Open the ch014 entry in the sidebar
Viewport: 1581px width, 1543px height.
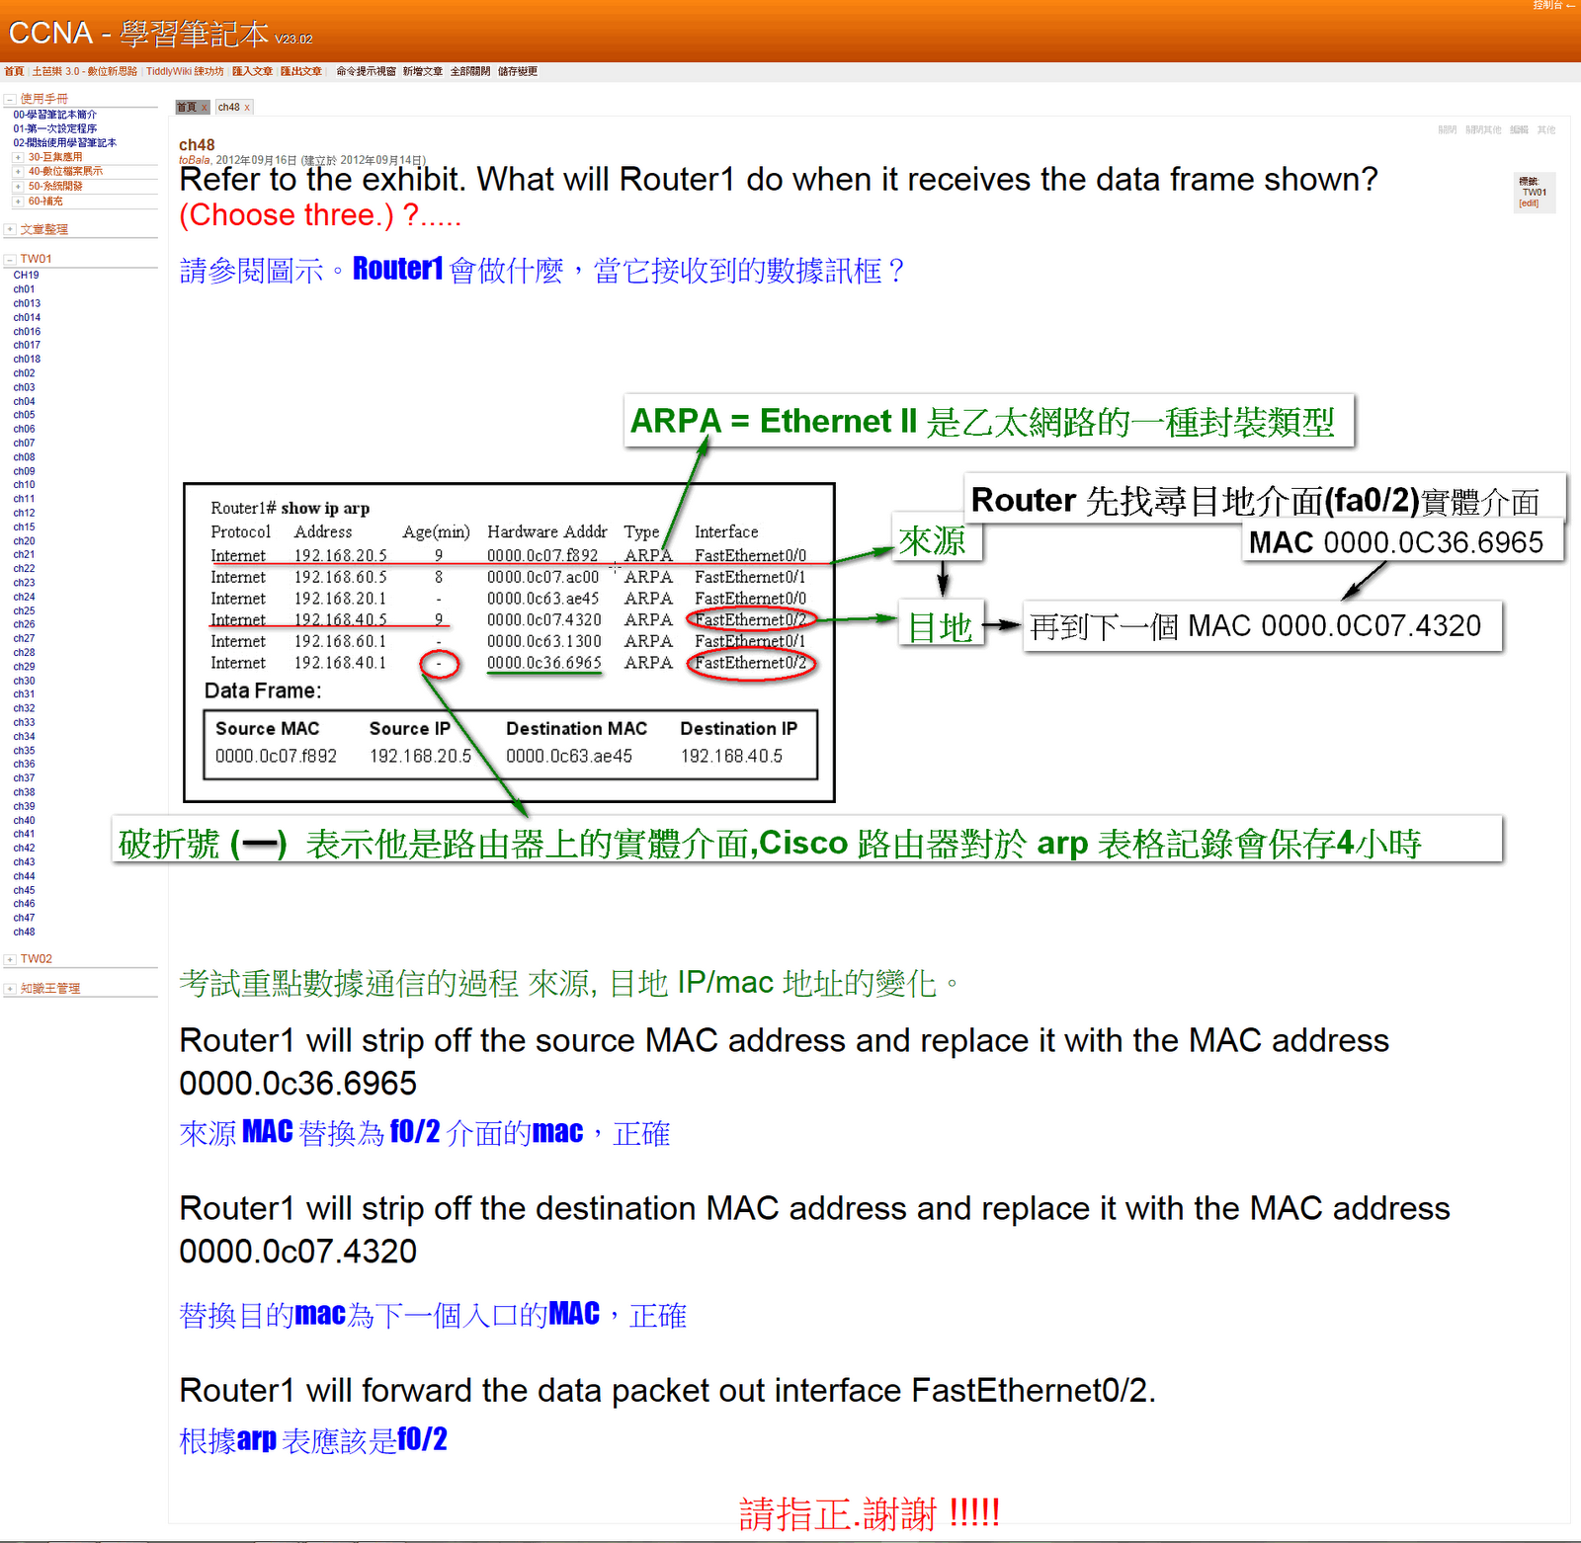(27, 318)
